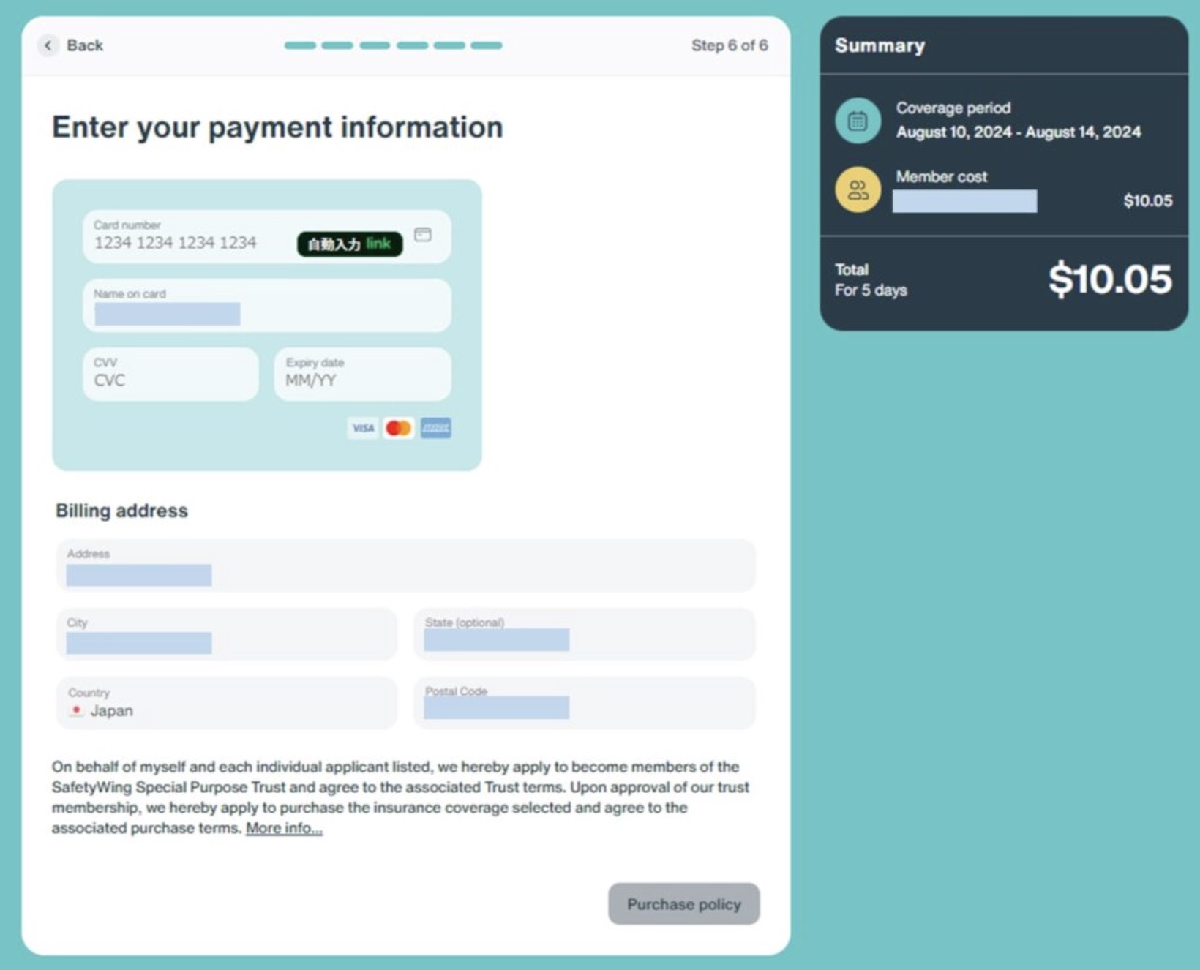Click the Visa card logo

coord(362,428)
